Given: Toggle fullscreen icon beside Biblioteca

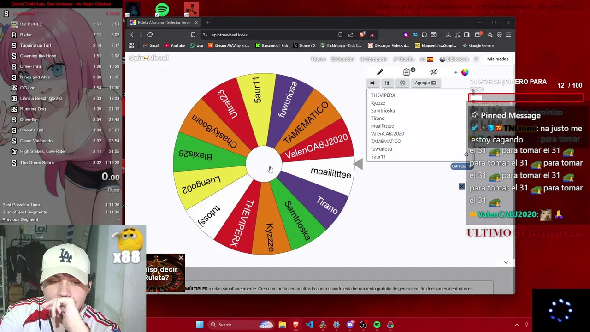Looking at the screenshot, I should pos(476,59).
